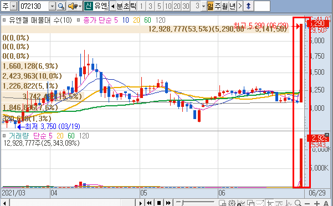Image resolution: width=333 pixels, height=206 pixels.
Task: Click the chart layout windows icon left of gear
Action: coord(223,203)
